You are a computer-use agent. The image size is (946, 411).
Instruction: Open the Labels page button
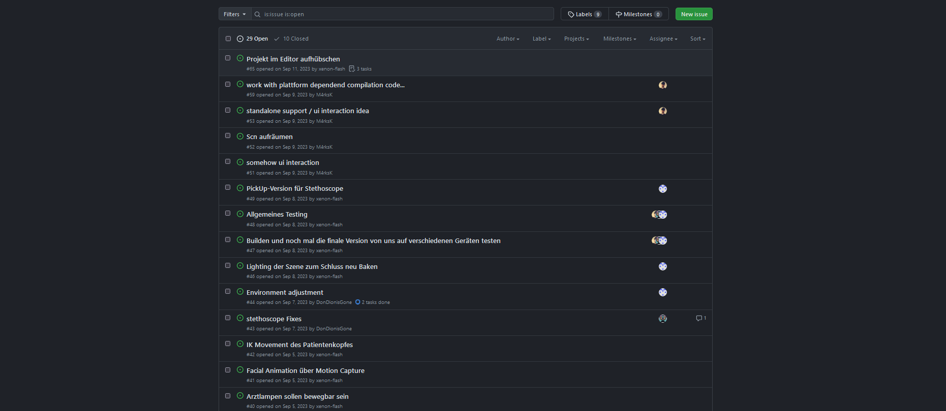click(x=585, y=14)
